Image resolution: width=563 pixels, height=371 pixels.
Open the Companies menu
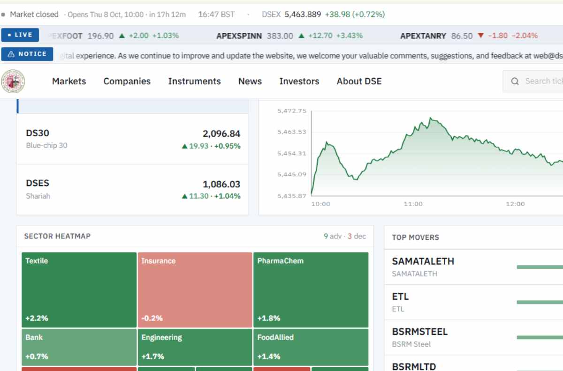click(x=127, y=81)
